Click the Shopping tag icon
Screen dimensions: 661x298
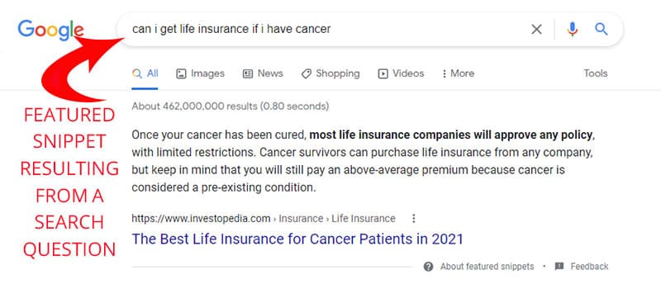306,73
